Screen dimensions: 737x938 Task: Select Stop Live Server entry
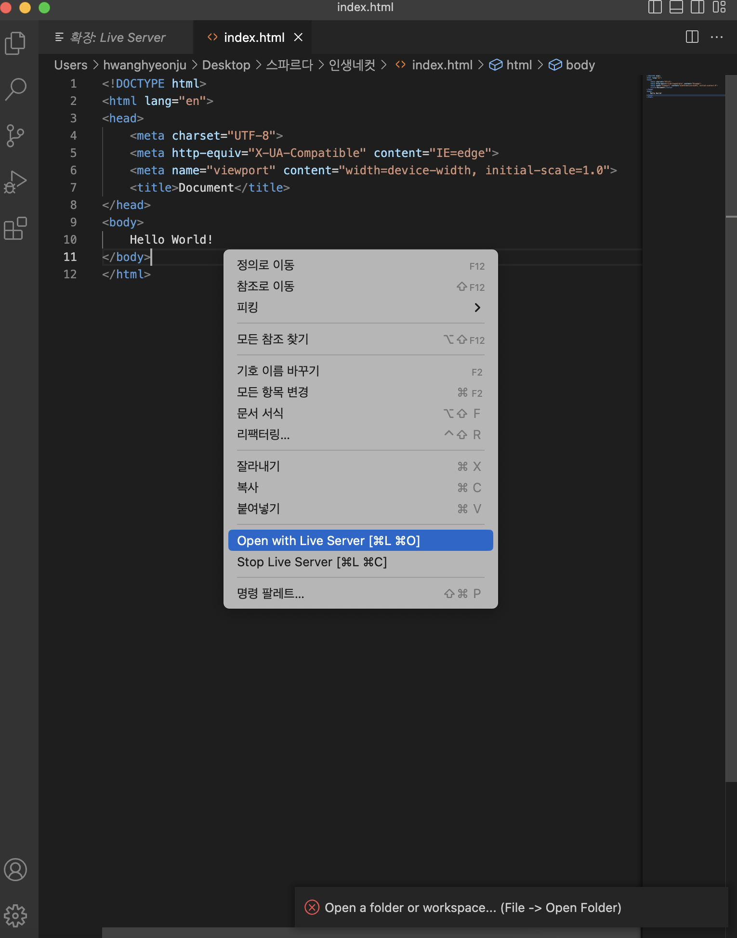click(x=360, y=562)
